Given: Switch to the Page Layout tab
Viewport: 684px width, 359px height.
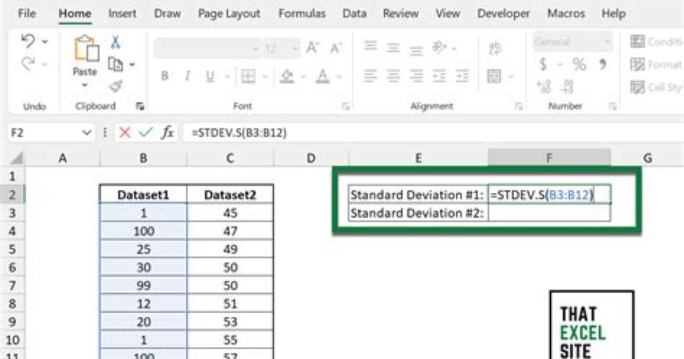Looking at the screenshot, I should pyautogui.click(x=229, y=14).
